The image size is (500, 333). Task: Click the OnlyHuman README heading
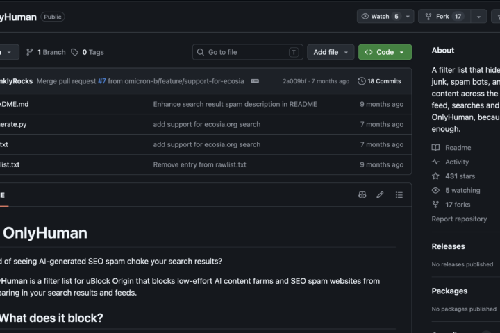45,233
